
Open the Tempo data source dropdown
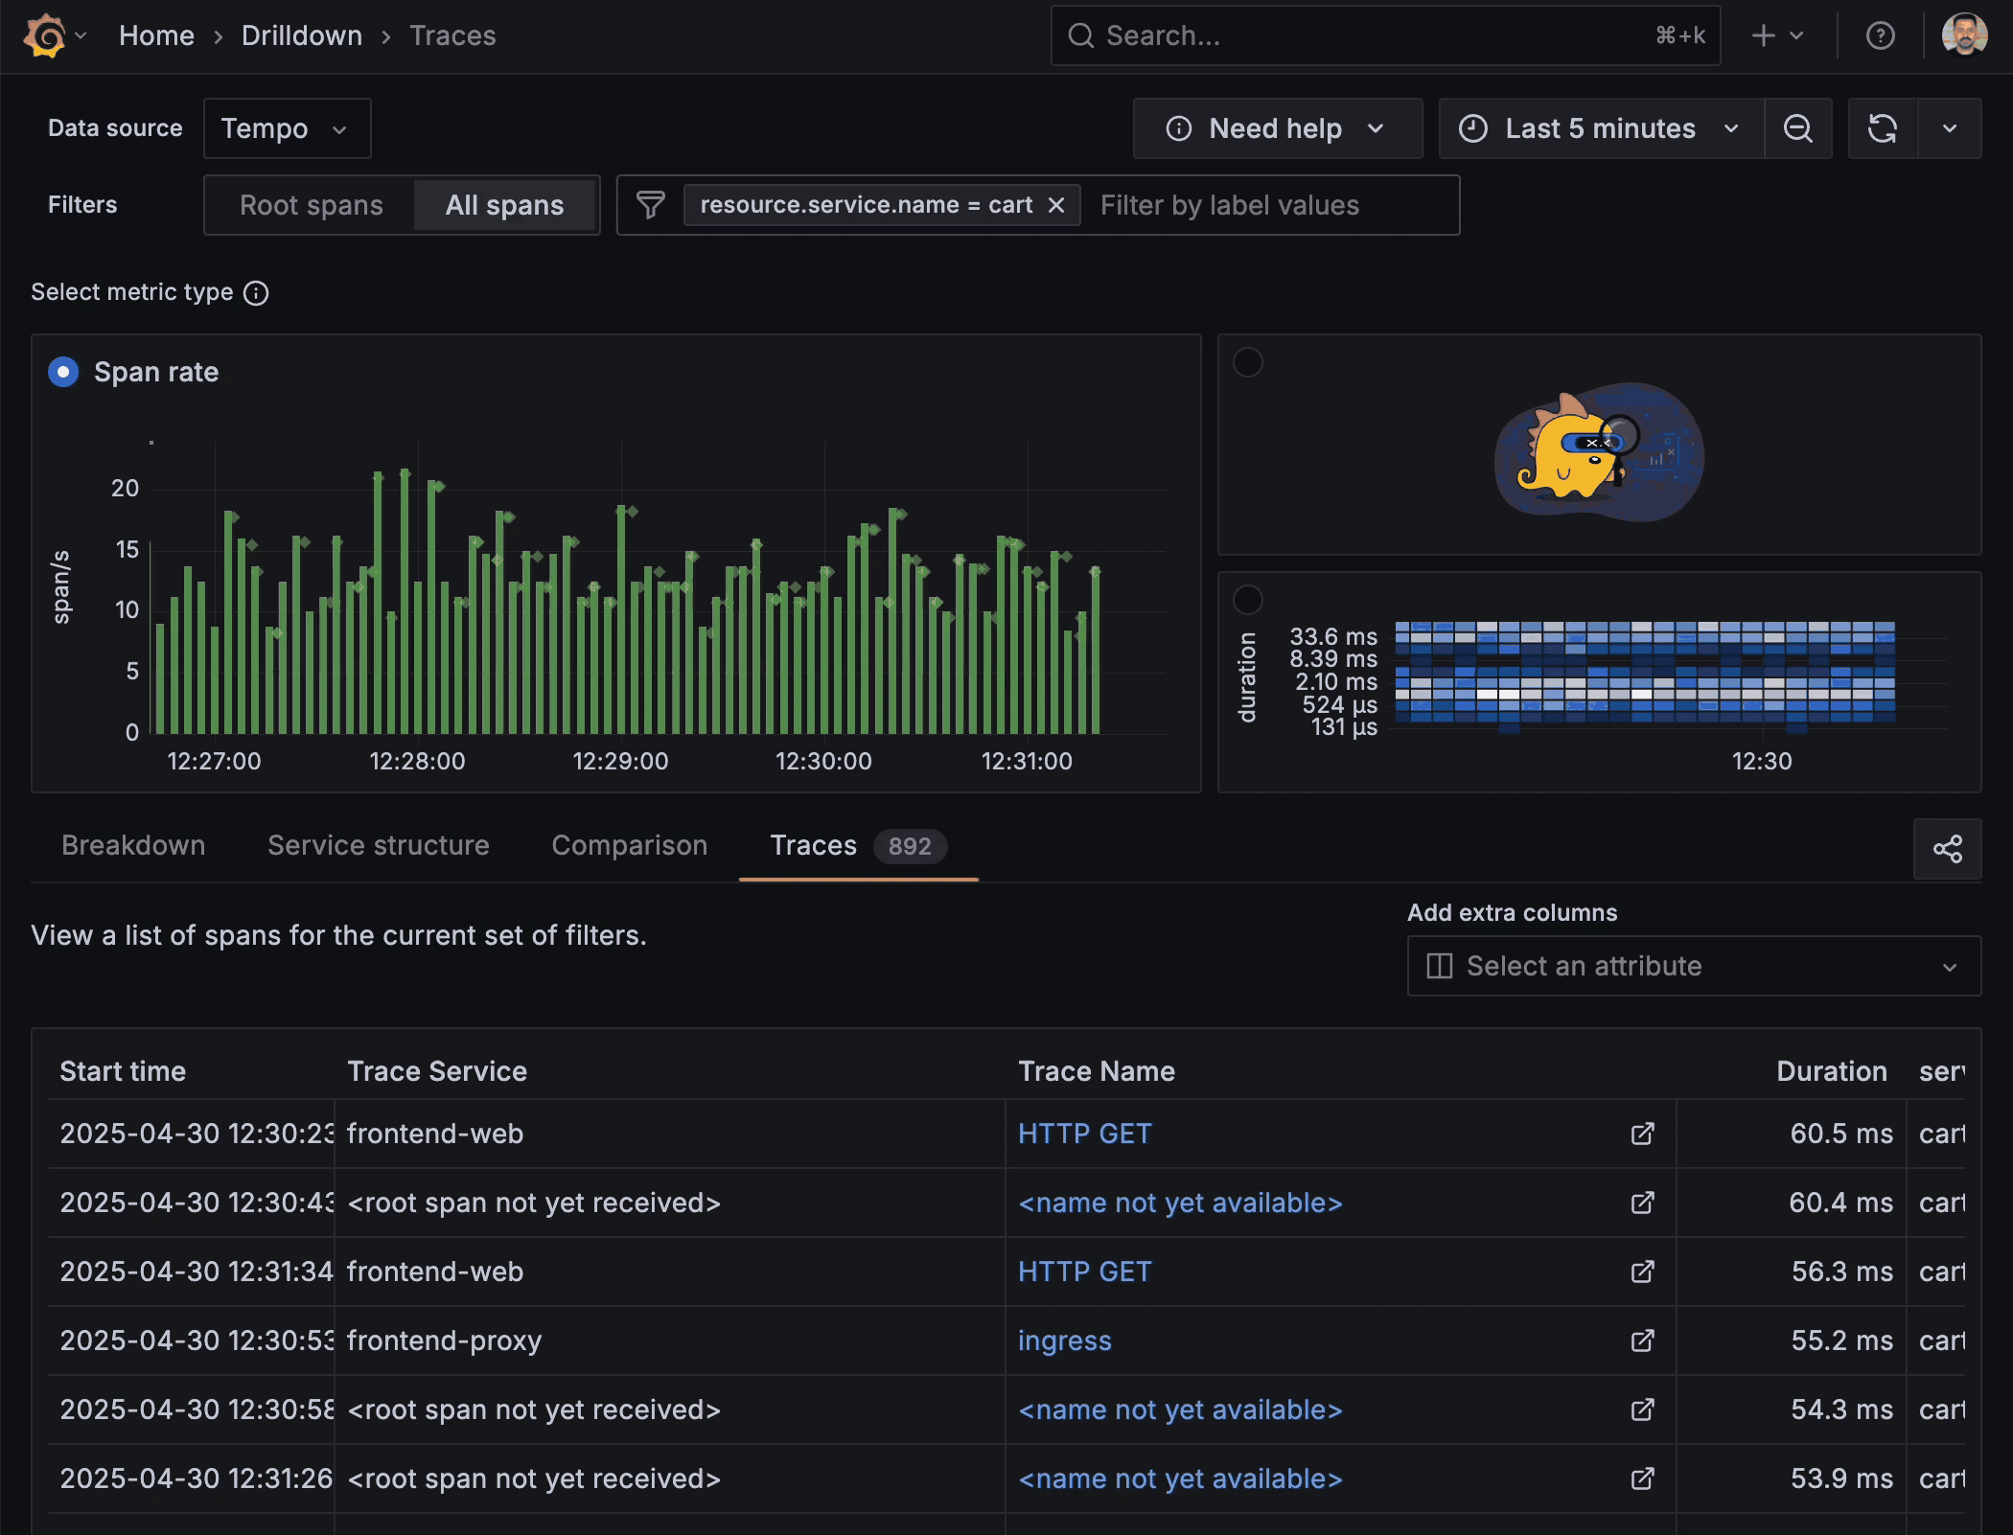coord(286,128)
